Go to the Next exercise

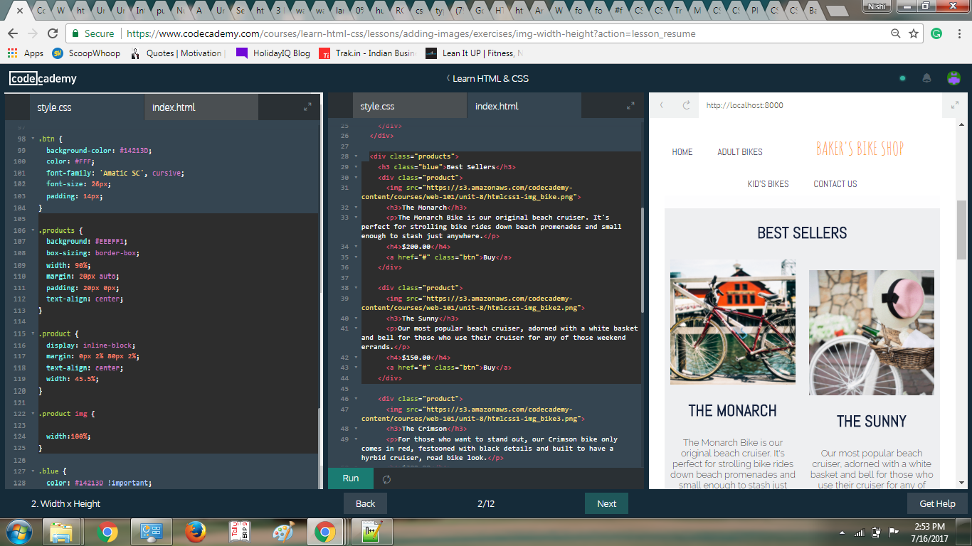[606, 503]
